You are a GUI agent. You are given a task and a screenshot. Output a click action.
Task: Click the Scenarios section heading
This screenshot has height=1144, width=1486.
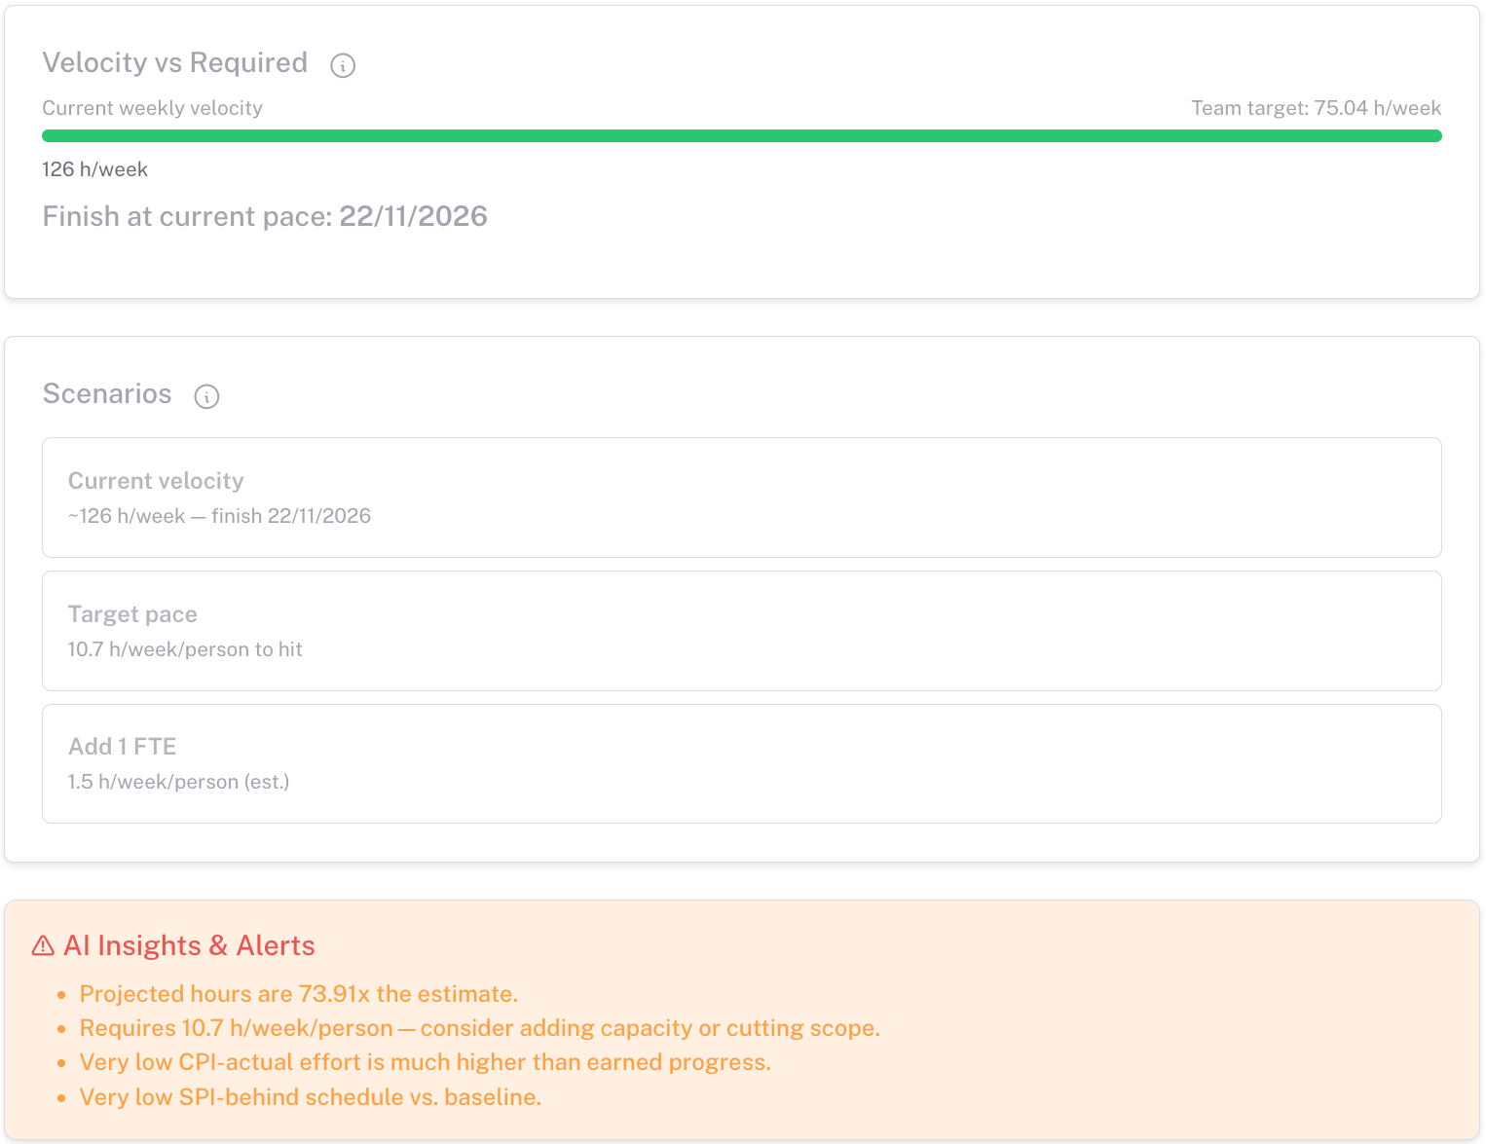point(107,394)
